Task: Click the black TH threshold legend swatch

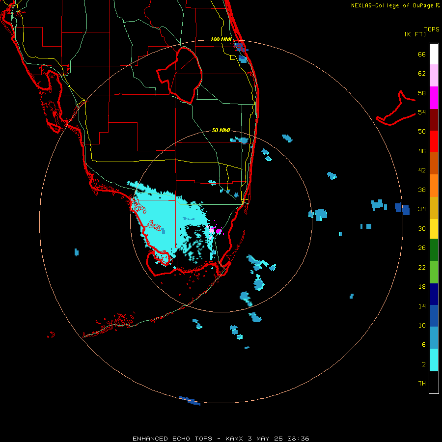Action: pyautogui.click(x=434, y=382)
